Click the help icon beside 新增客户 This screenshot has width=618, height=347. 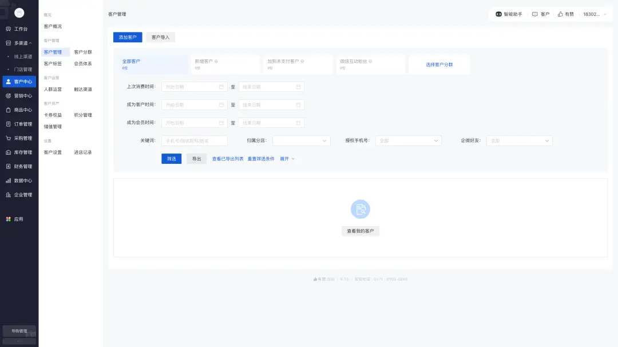pyautogui.click(x=216, y=61)
